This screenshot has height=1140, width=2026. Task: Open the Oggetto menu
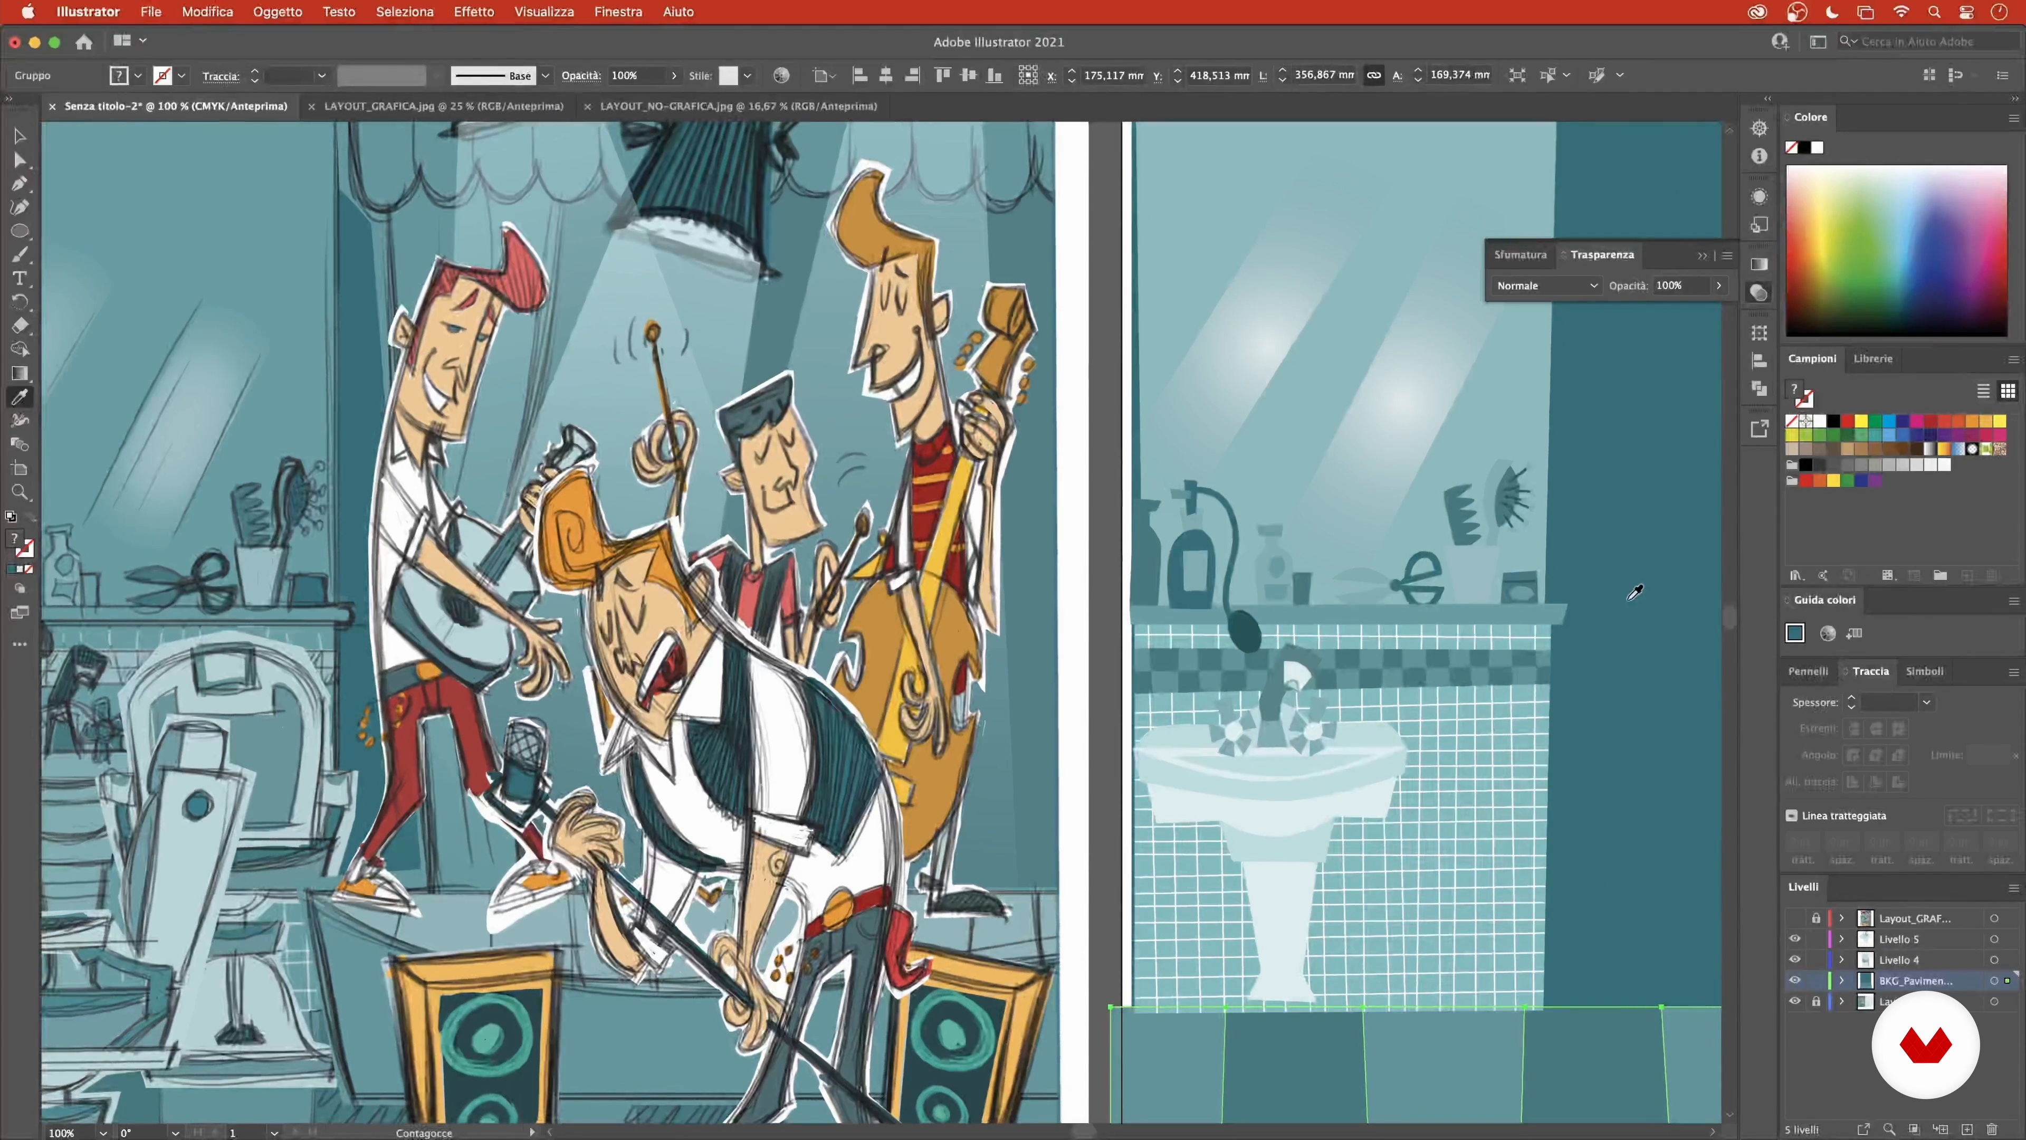pos(278,12)
